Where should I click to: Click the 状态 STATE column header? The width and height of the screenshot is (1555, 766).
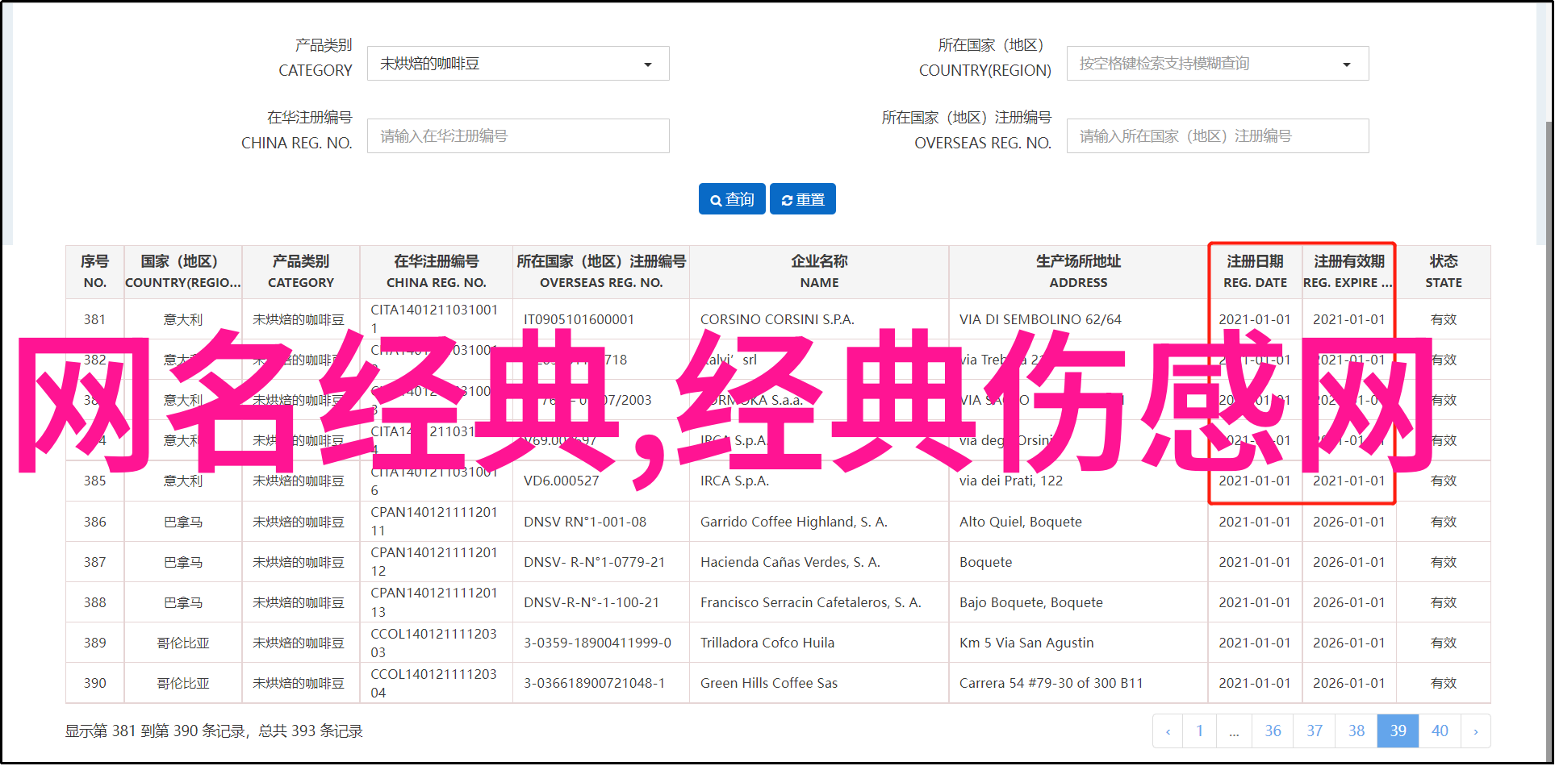(1444, 272)
